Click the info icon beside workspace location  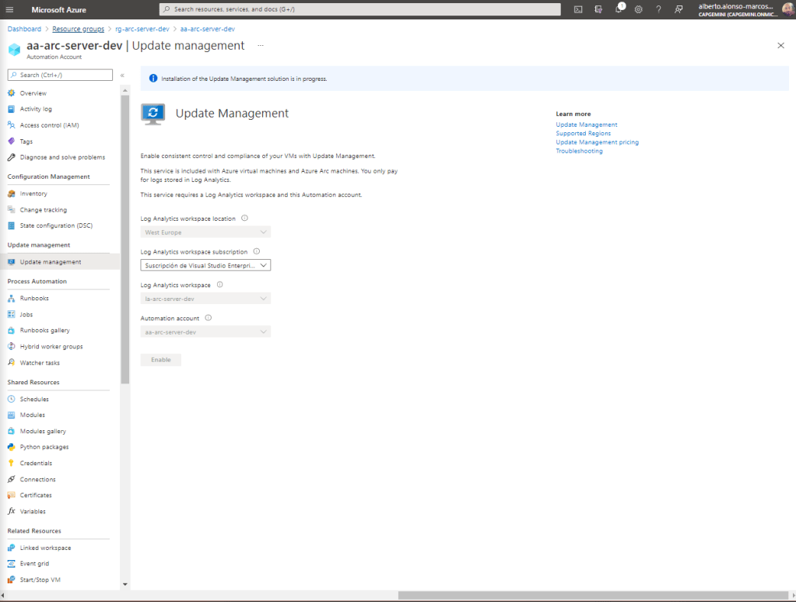(244, 219)
